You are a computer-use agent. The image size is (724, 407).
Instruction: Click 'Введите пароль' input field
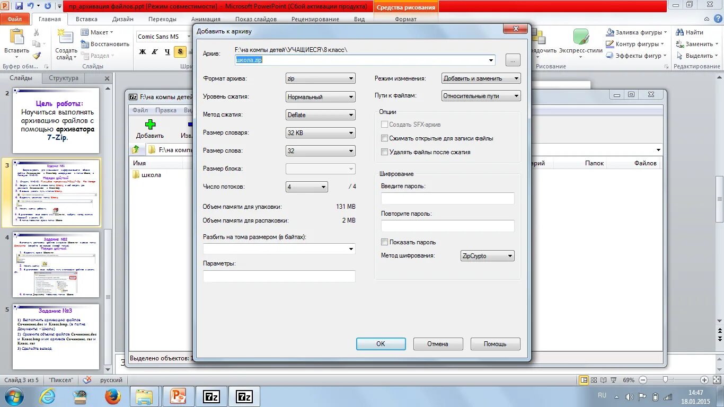[448, 199]
